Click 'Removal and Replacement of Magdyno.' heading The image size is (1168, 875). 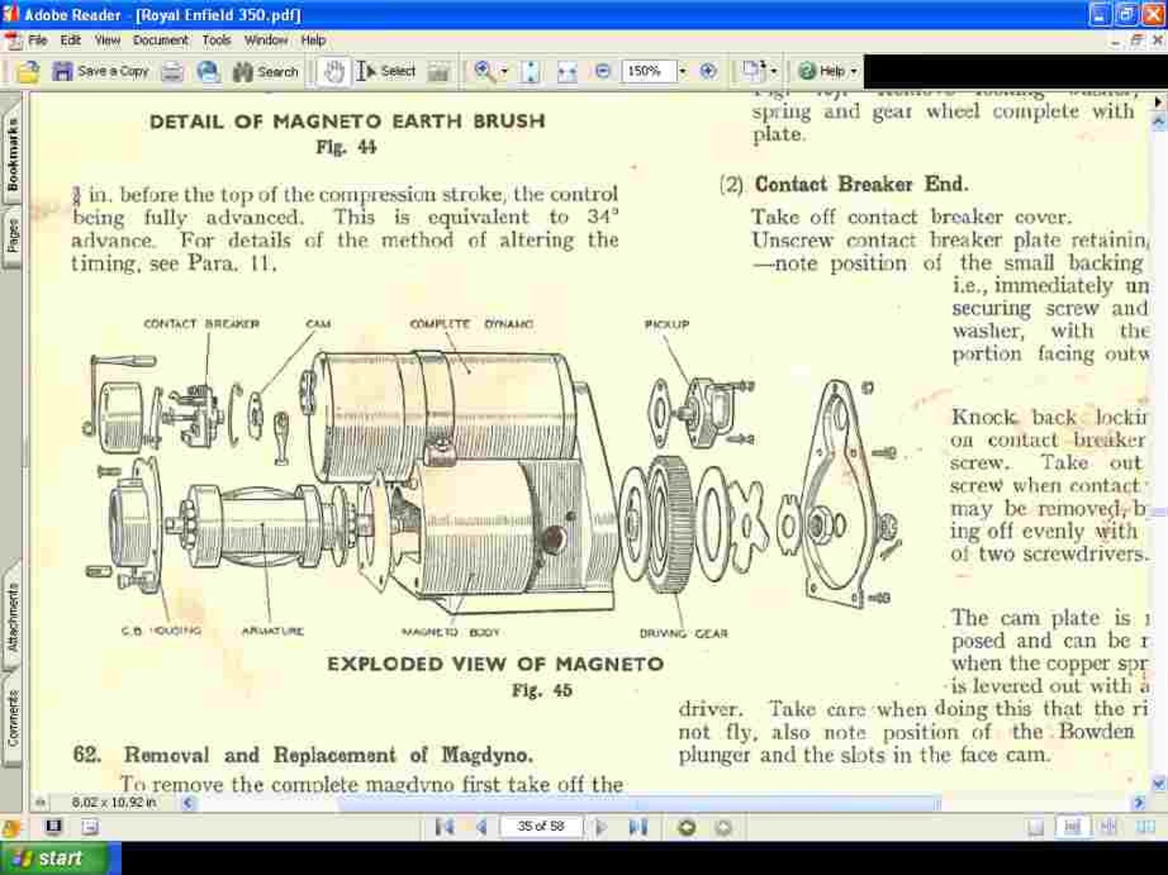pyautogui.click(x=328, y=755)
